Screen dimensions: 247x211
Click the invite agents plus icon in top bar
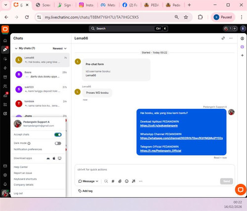(235, 29)
